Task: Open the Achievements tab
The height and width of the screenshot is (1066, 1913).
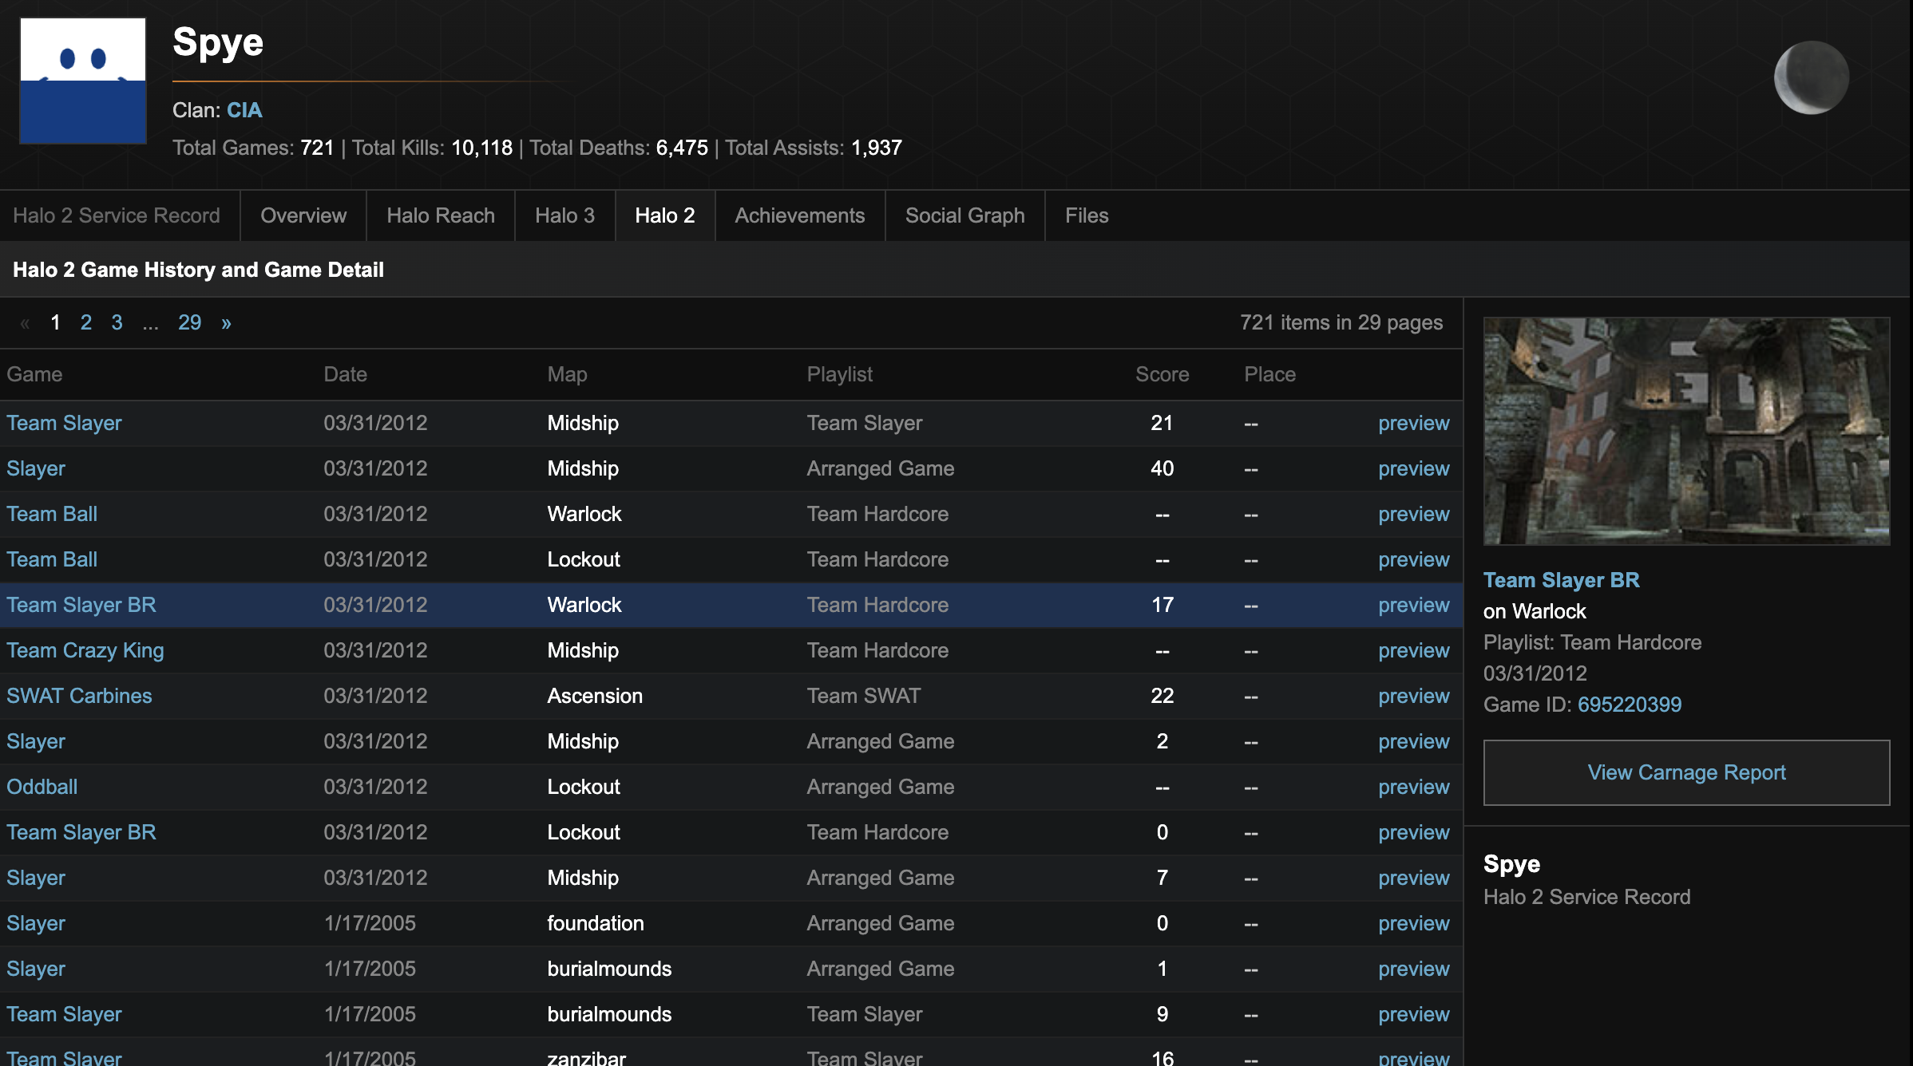Action: tap(799, 215)
